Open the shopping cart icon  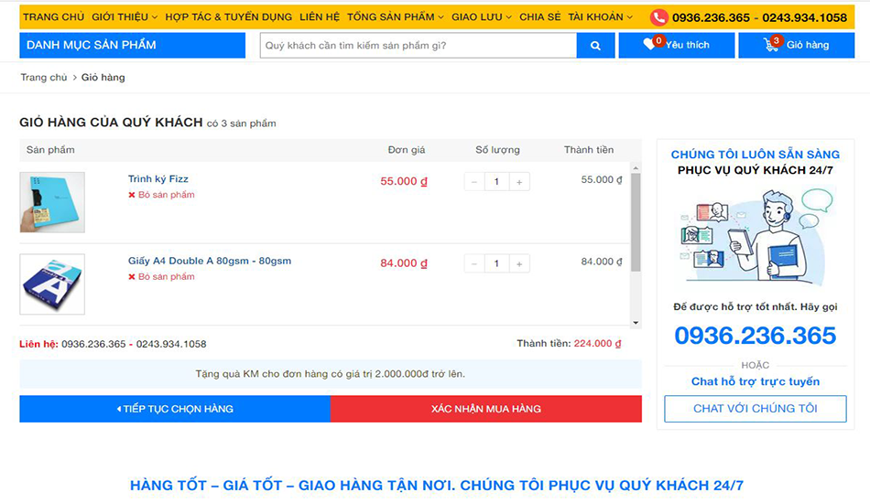771,45
